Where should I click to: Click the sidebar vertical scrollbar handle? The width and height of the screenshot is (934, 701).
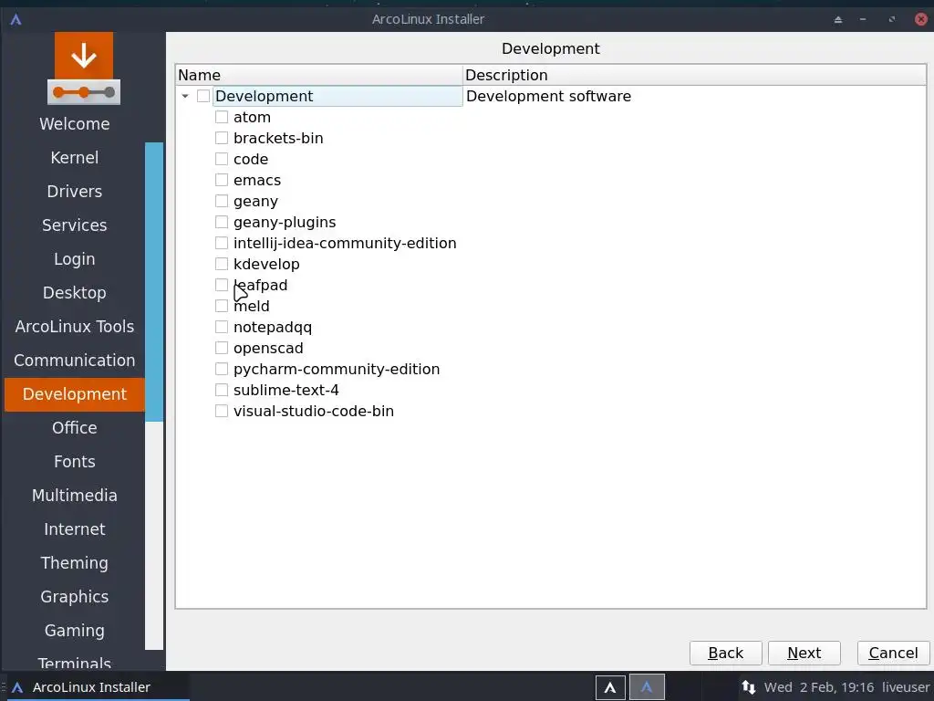[154, 281]
